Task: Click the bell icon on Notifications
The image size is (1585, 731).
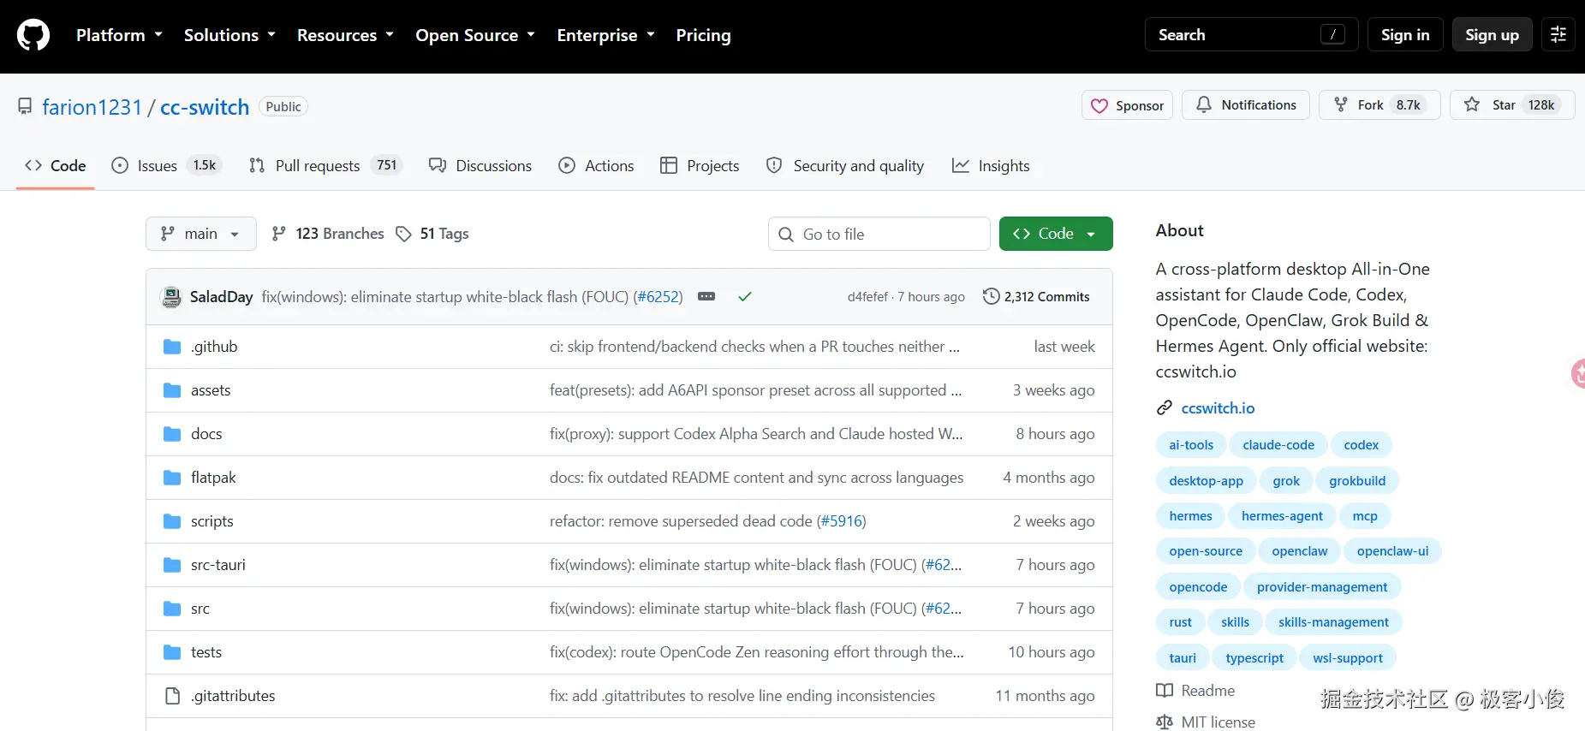Action: 1204,104
